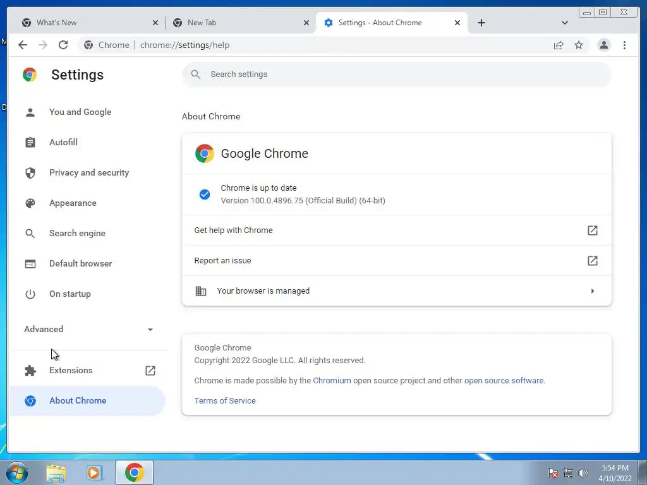The width and height of the screenshot is (647, 485).
Task: Close the What's New tab
Action: 155,23
